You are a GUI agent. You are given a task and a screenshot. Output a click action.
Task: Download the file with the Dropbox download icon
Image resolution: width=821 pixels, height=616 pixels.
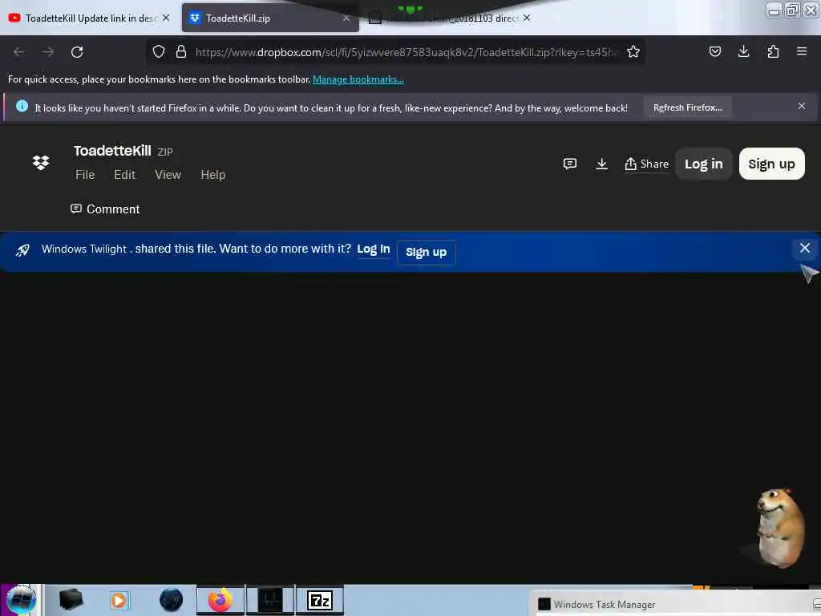[x=601, y=164]
